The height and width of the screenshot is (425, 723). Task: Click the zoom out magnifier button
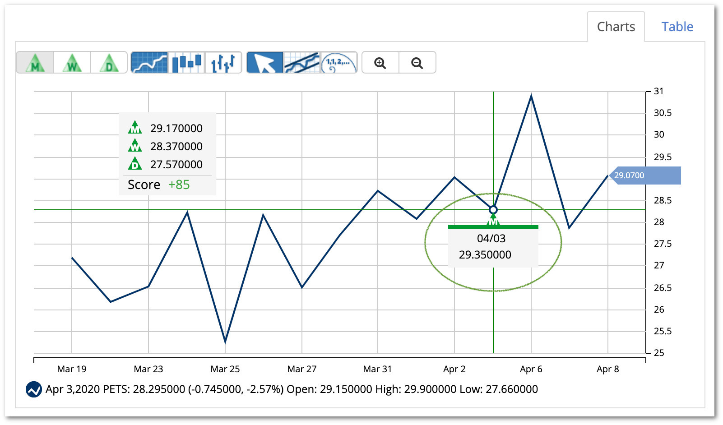coord(417,63)
